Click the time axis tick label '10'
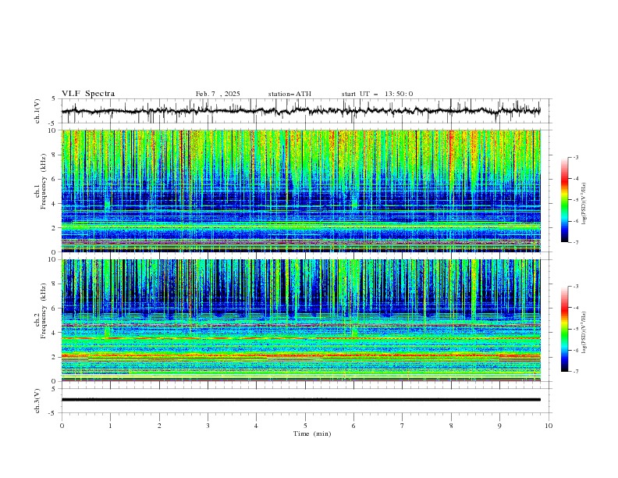 click(x=549, y=426)
